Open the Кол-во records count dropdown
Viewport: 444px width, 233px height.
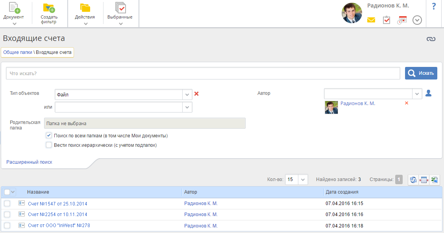pyautogui.click(x=303, y=179)
